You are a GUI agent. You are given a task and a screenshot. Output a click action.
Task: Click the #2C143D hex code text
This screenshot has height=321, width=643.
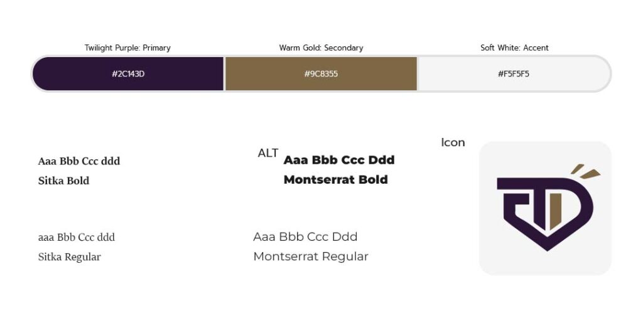(x=128, y=74)
